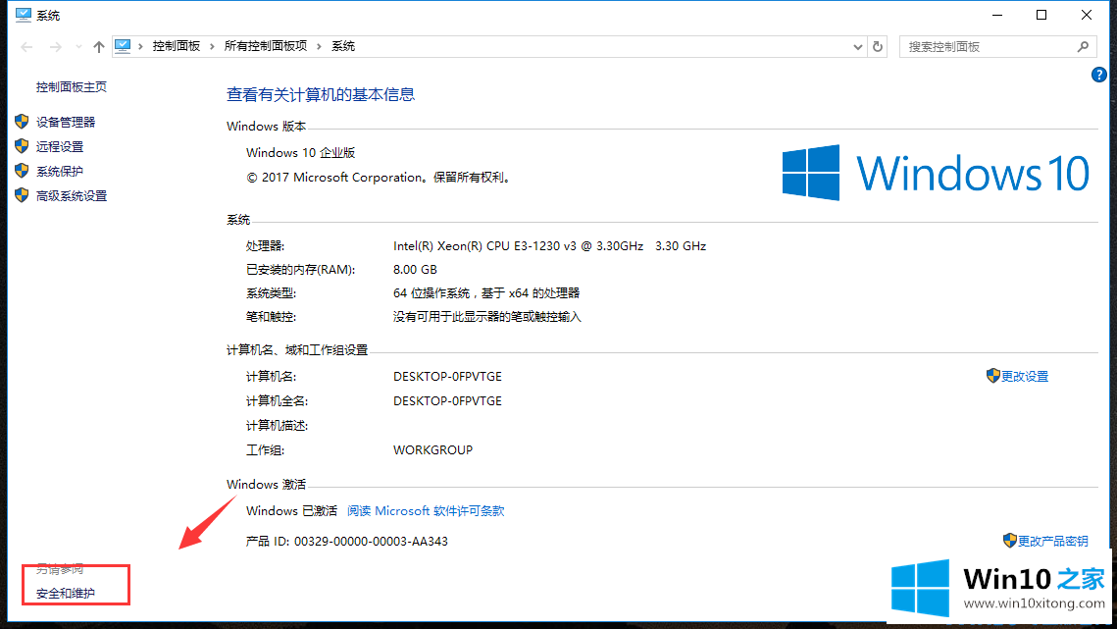1117x629 pixels.
Task: Close the 系统 window
Action: click(1086, 15)
